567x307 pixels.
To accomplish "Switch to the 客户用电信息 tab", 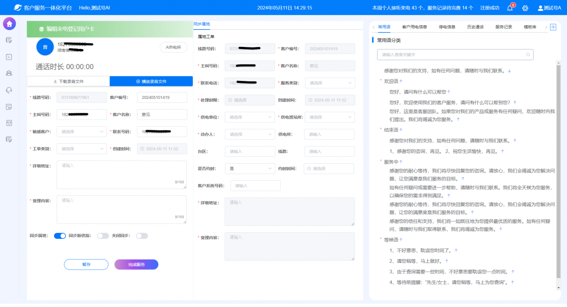I will 414,27.
